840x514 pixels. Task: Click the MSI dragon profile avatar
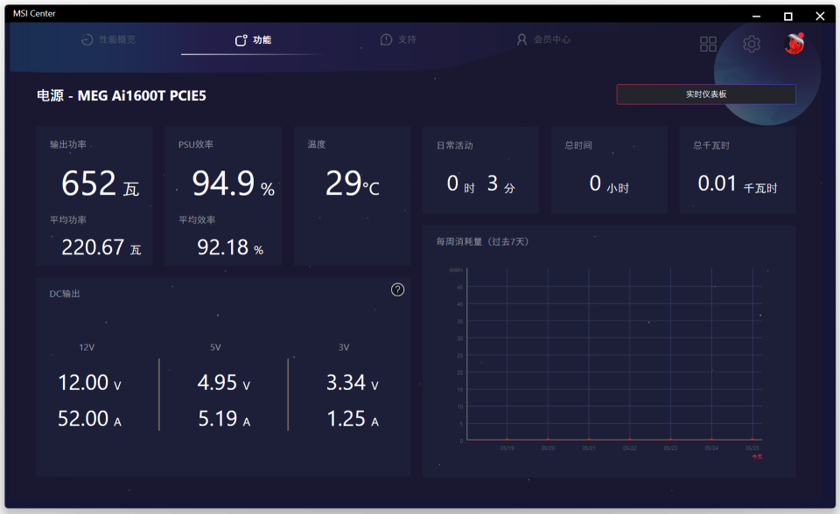[794, 44]
